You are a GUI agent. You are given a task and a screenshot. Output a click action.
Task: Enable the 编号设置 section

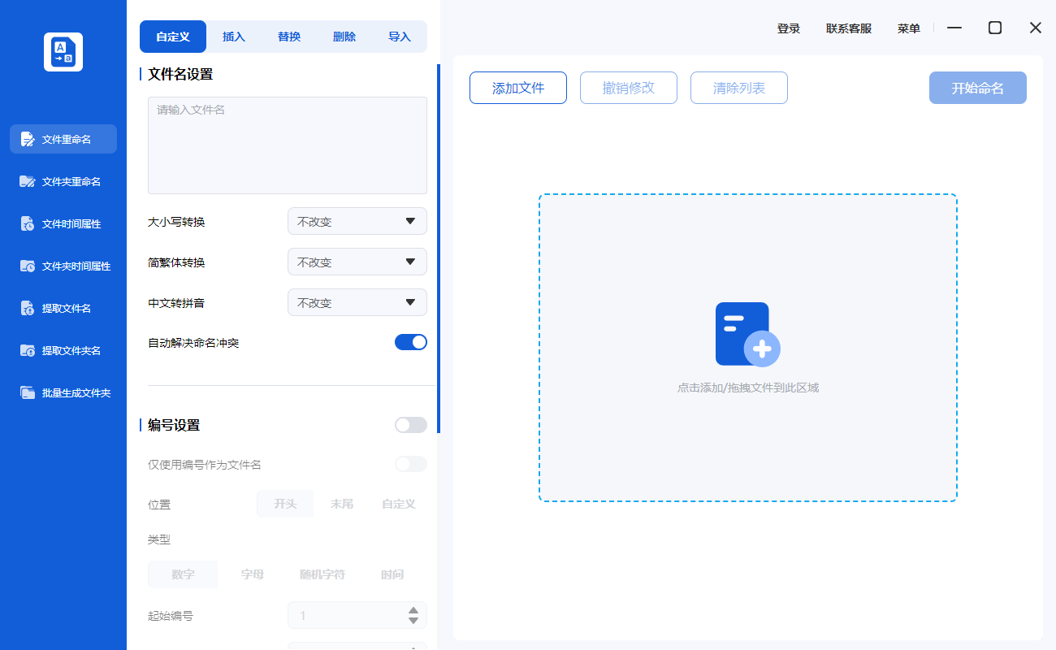tap(410, 424)
